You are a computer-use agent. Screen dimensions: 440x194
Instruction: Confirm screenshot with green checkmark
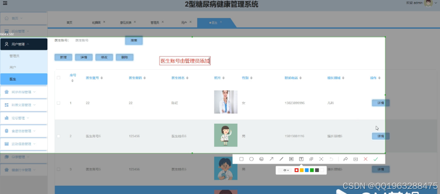pyautogui.click(x=376, y=159)
